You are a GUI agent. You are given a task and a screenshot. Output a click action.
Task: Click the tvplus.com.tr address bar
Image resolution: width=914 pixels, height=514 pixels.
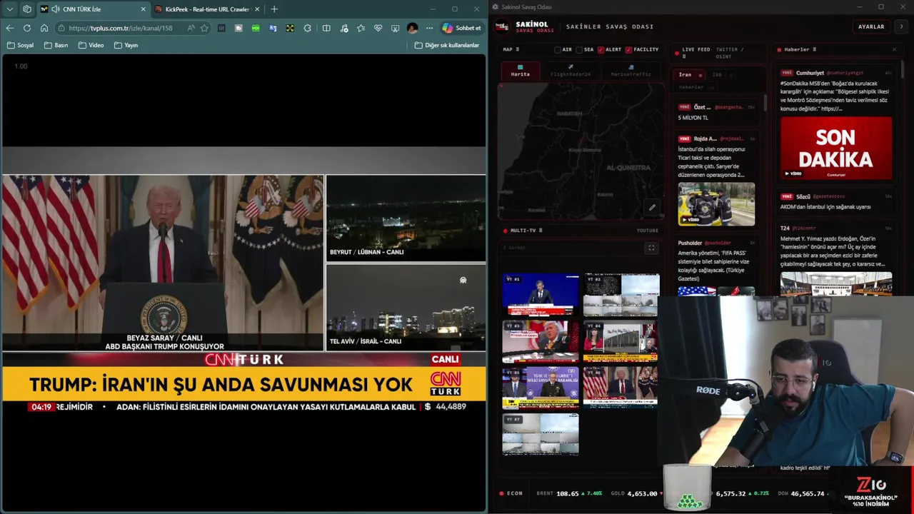[x=121, y=28]
